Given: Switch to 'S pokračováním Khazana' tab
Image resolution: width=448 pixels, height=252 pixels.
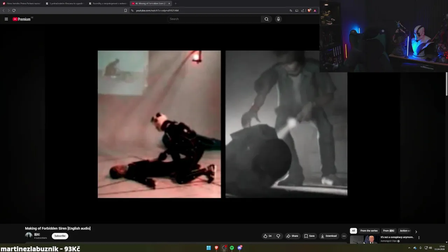Looking at the screenshot, I should click(65, 3).
